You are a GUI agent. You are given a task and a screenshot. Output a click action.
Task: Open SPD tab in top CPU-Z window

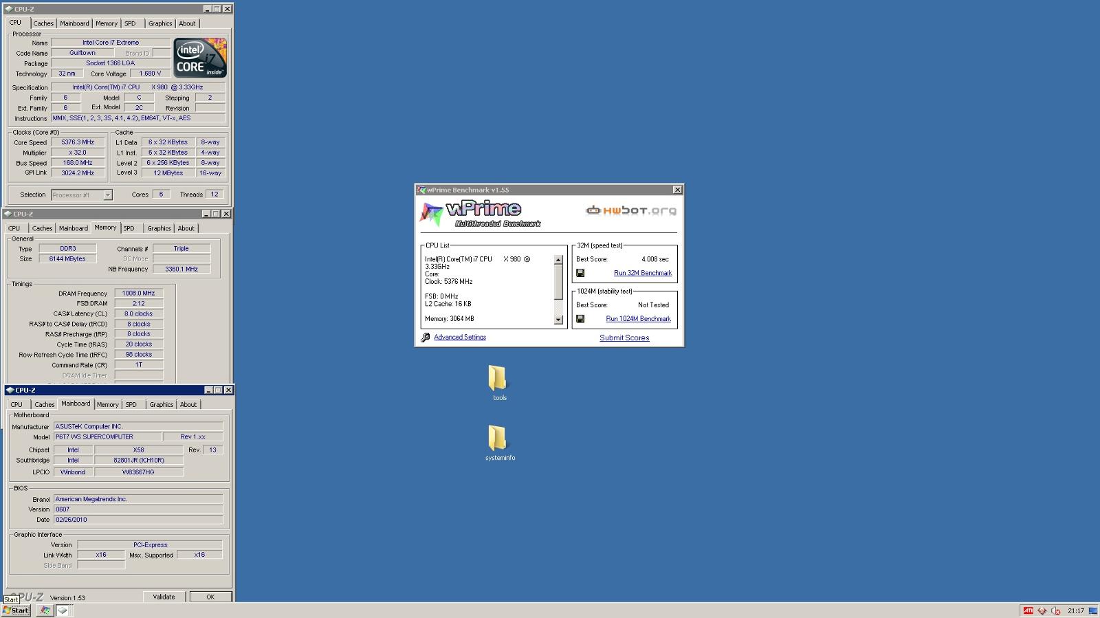(130, 23)
